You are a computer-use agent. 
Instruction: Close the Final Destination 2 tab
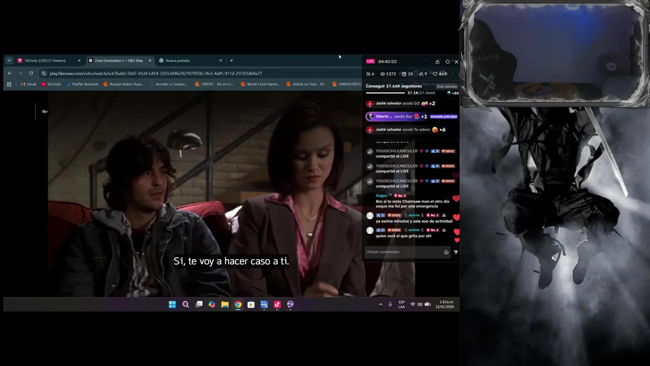click(150, 60)
